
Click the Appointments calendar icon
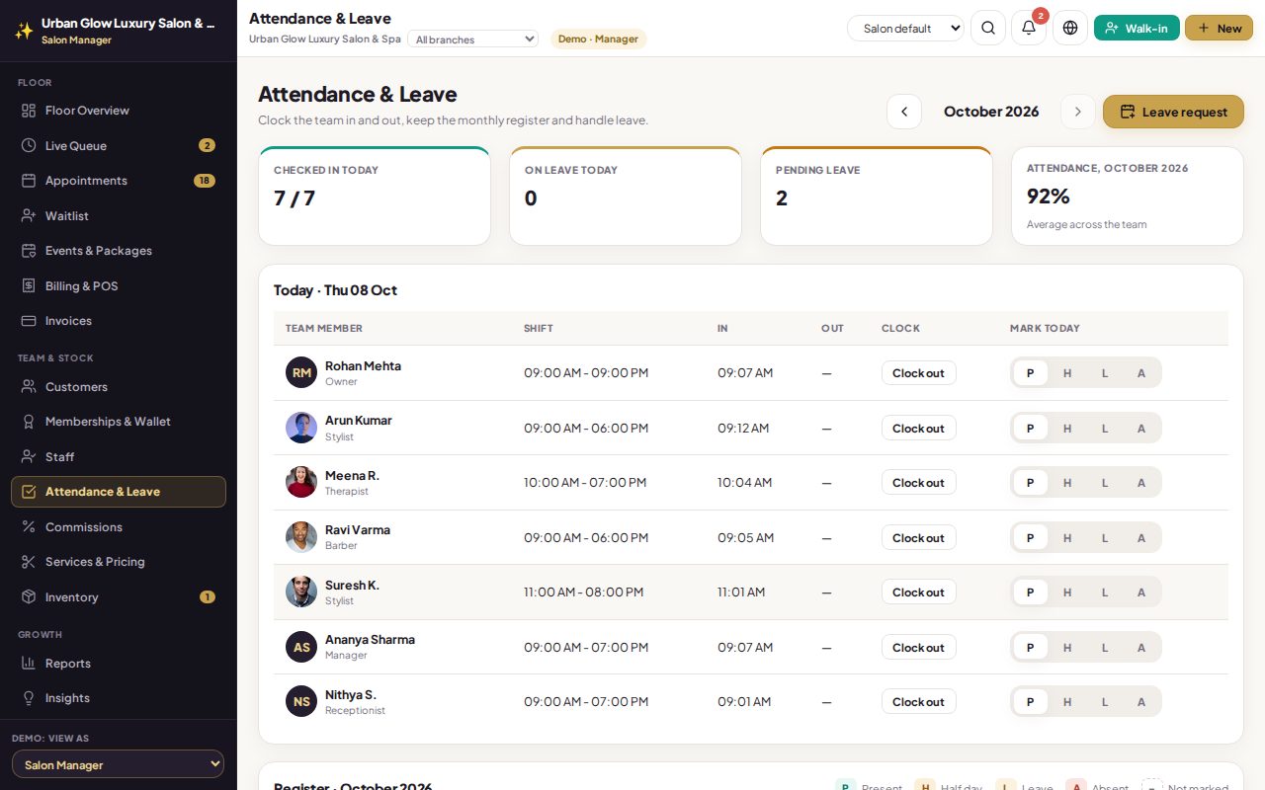click(29, 181)
